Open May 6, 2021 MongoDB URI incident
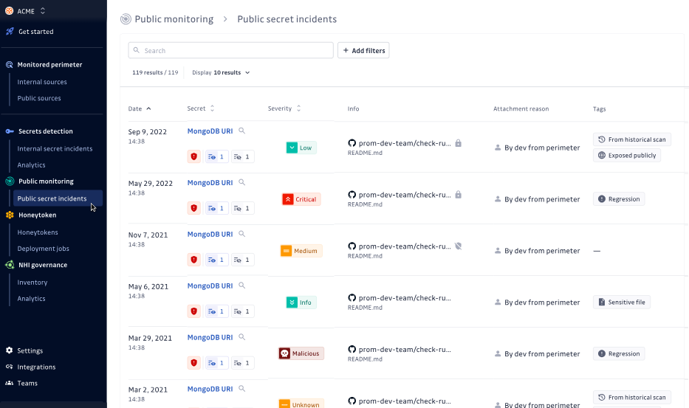689x408 pixels. 210,286
